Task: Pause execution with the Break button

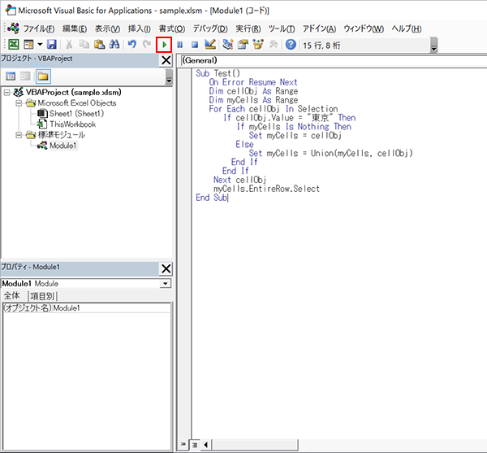Action: [x=180, y=45]
